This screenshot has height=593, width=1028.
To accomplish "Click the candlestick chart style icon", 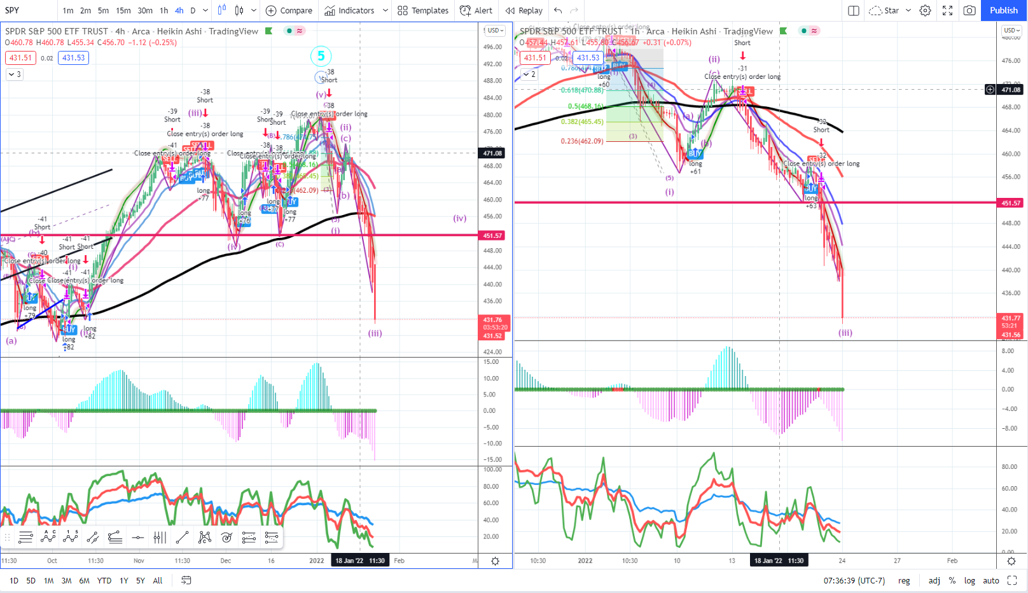I will pos(239,10).
